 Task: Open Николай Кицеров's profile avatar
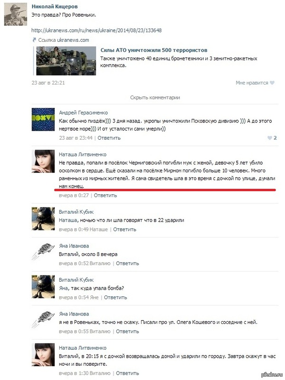(x=16, y=14)
